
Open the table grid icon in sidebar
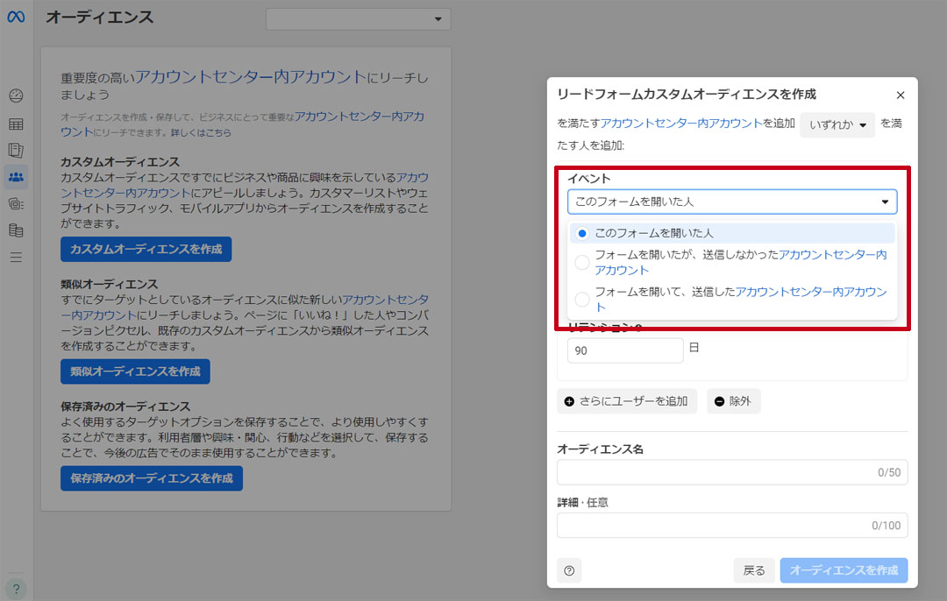pos(16,124)
